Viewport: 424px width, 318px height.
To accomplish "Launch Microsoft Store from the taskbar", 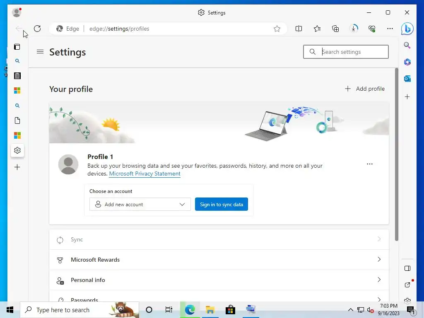I will click(x=230, y=310).
